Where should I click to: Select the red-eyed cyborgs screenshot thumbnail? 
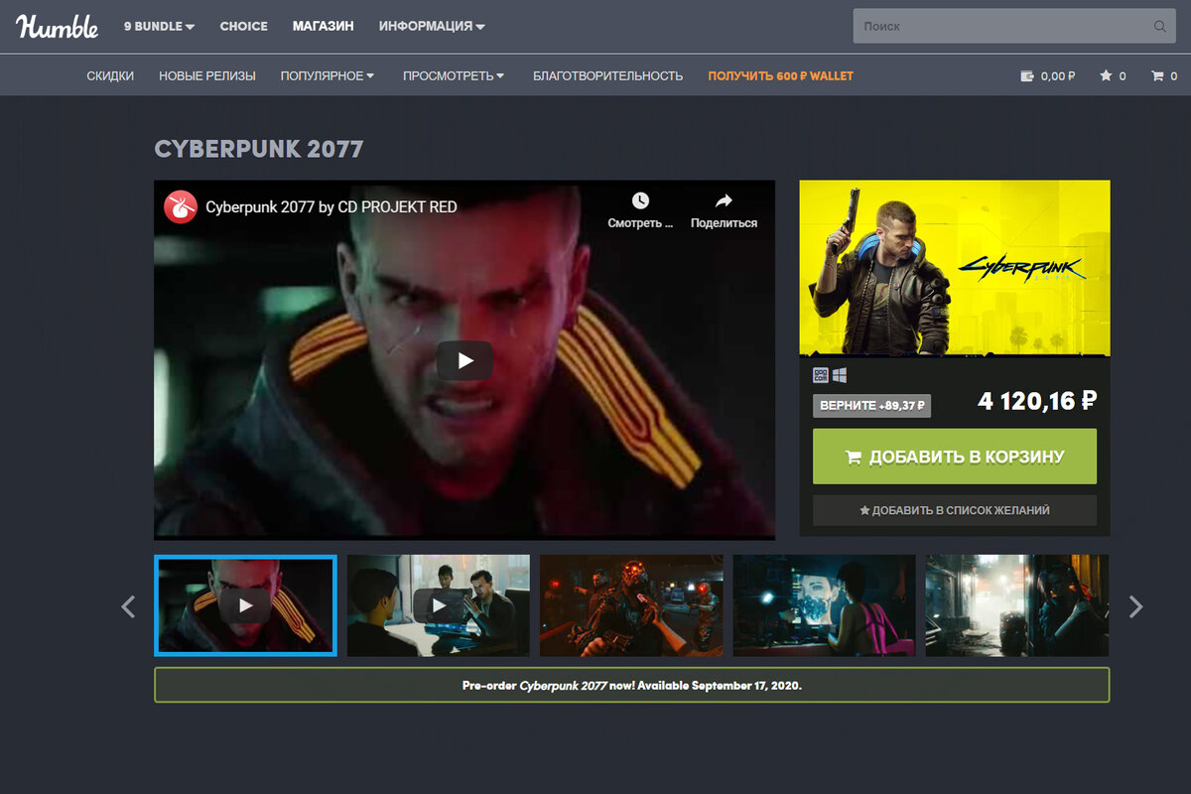631,605
